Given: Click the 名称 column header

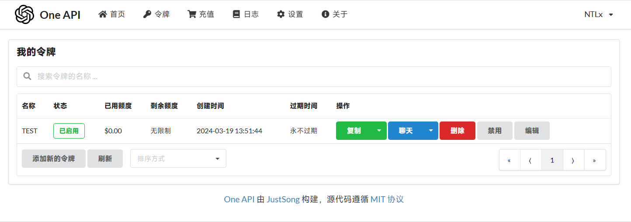Looking at the screenshot, I should pyautogui.click(x=28, y=106).
